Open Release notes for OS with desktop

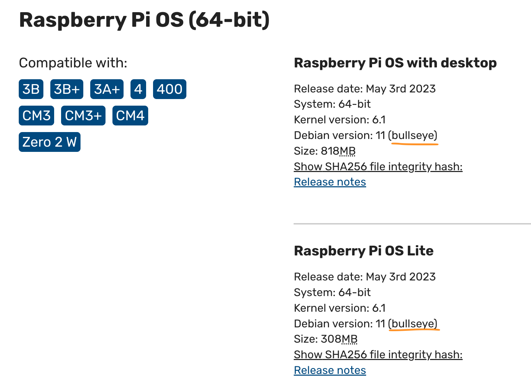(x=330, y=182)
